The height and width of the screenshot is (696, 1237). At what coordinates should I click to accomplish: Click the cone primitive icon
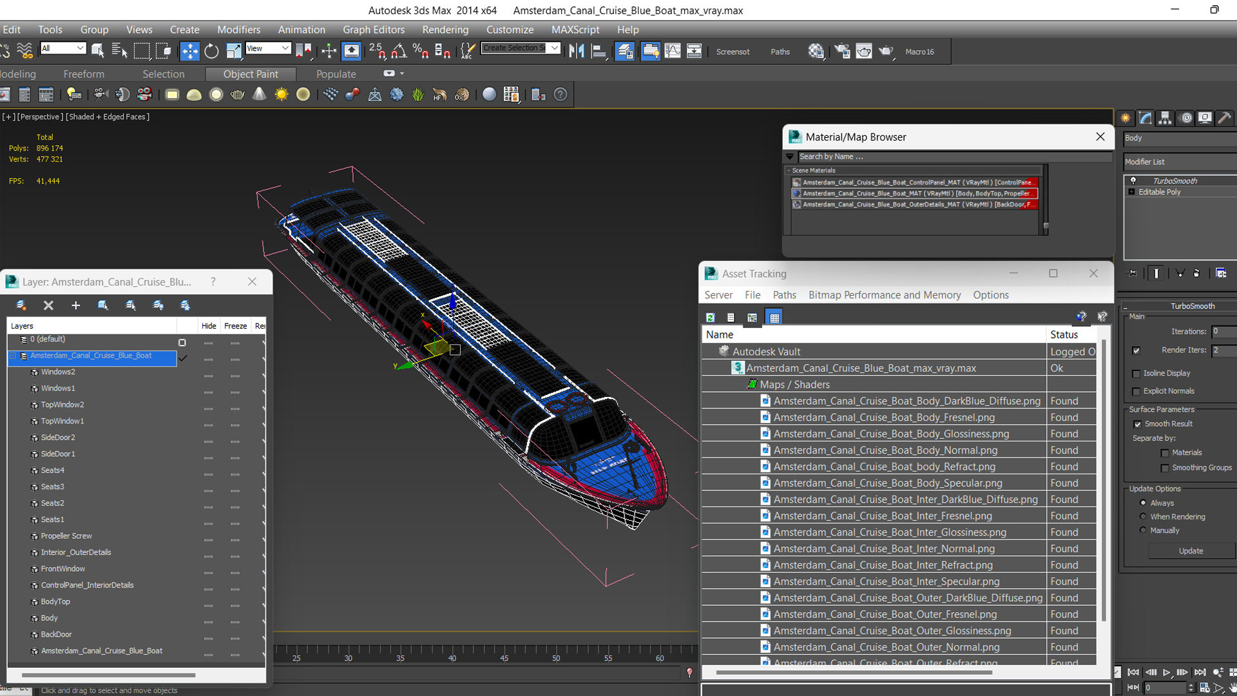click(259, 95)
